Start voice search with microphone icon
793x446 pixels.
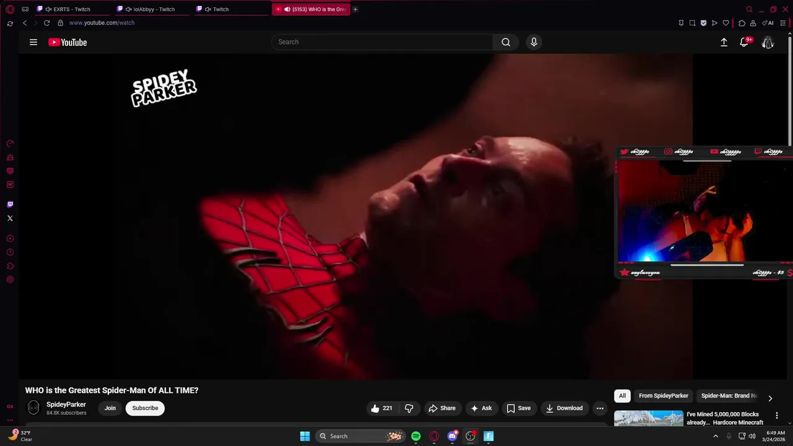pyautogui.click(x=534, y=42)
